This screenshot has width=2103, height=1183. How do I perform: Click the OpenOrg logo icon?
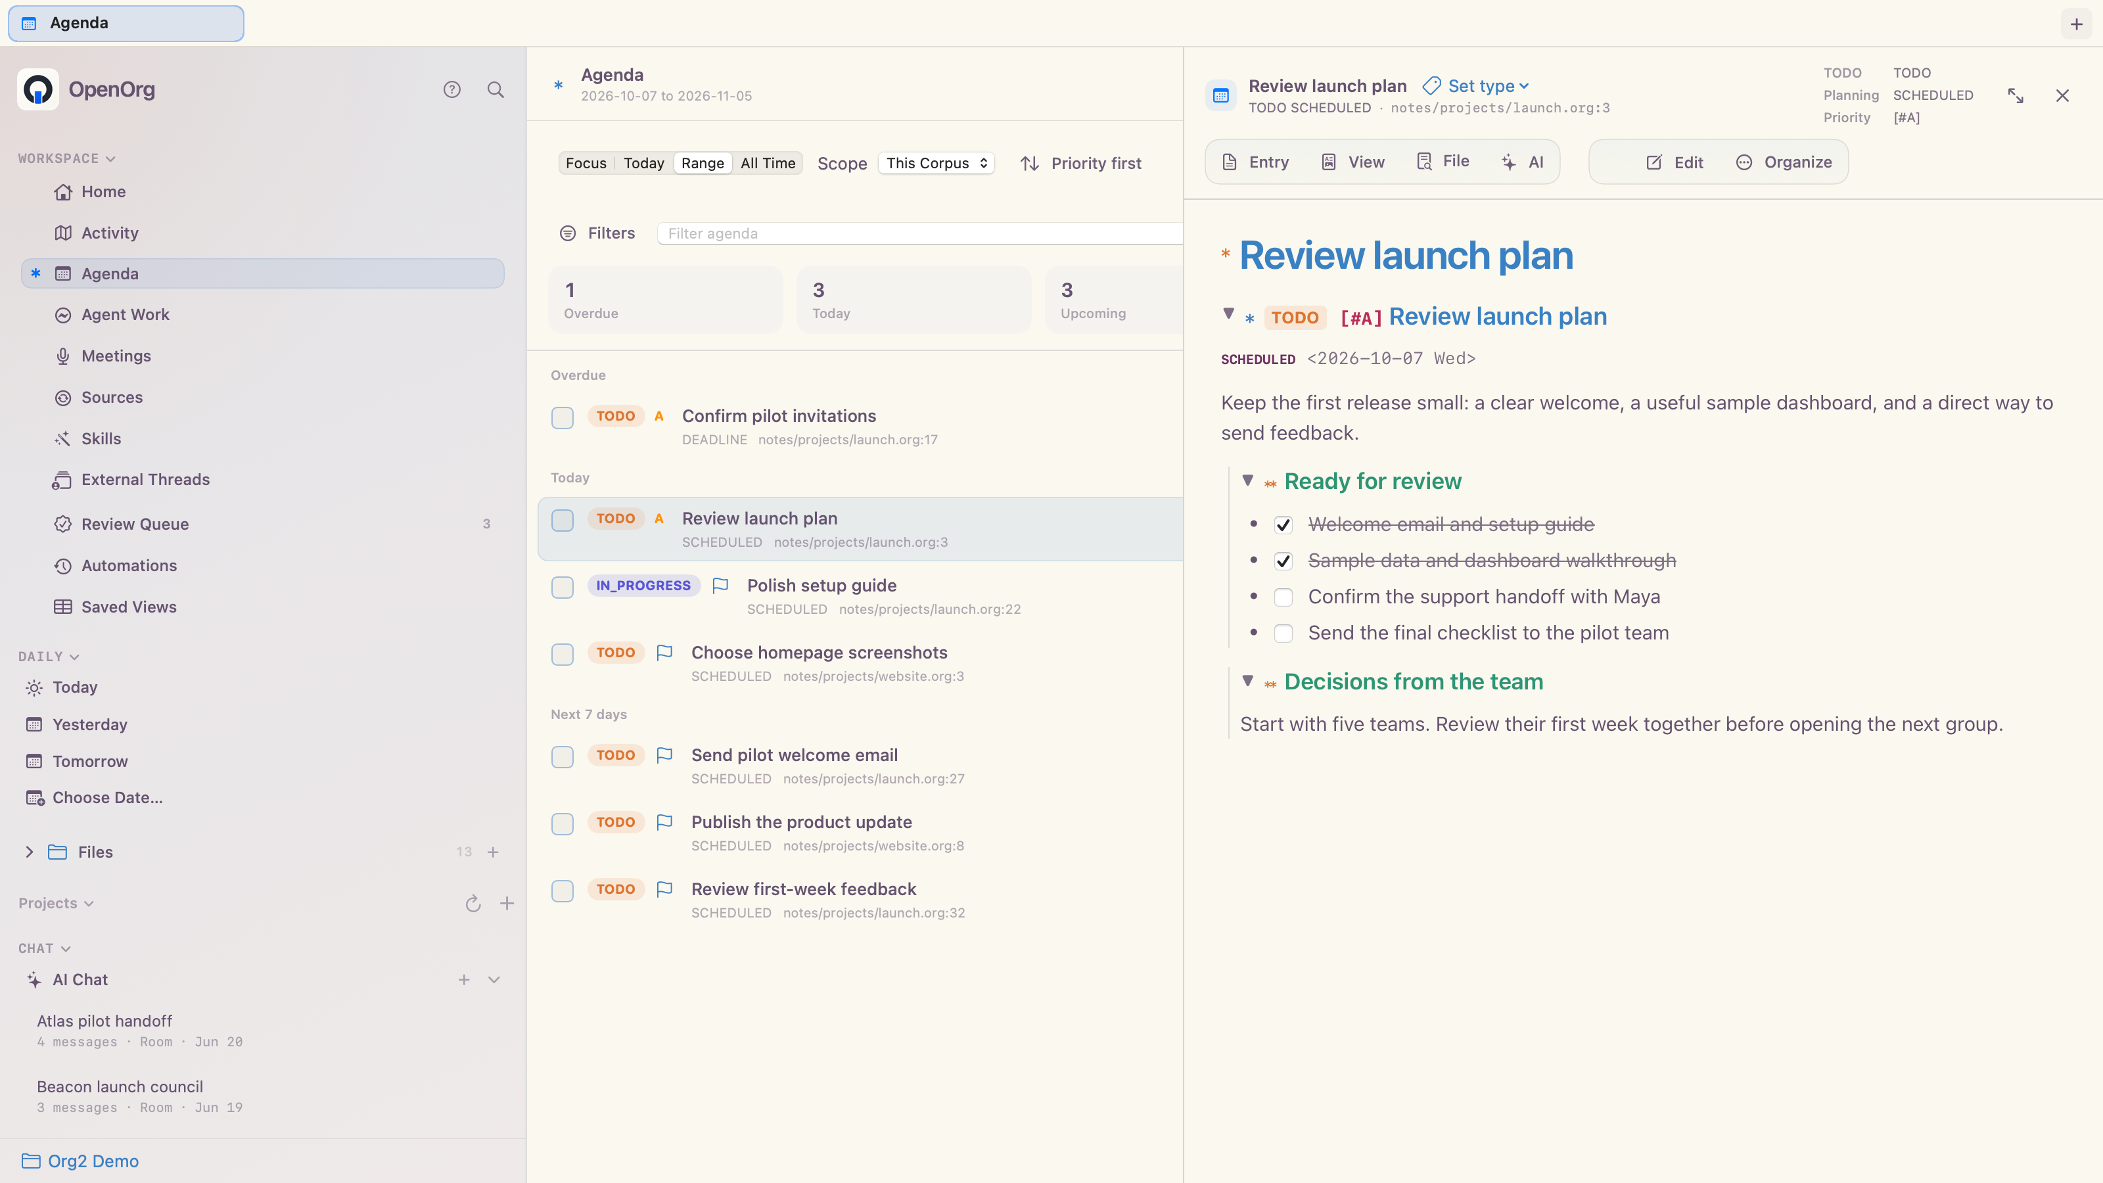37,90
